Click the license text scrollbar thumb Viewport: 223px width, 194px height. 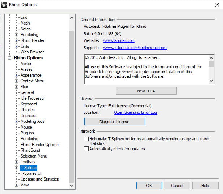coord(211,64)
